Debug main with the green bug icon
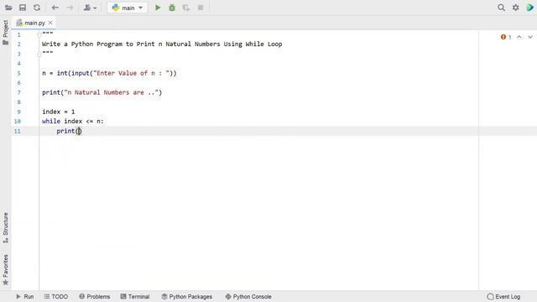Image resolution: width=537 pixels, height=302 pixels. click(172, 8)
